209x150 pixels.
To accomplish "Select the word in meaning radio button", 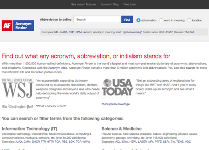I will (161, 20).
